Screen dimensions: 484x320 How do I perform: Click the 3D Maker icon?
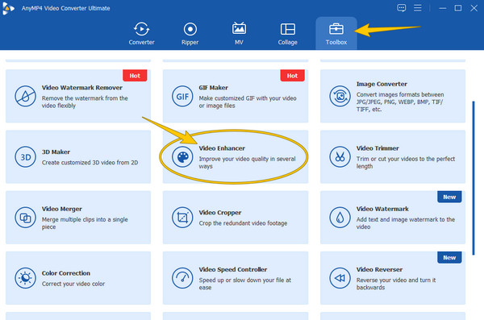pyautogui.click(x=25, y=156)
